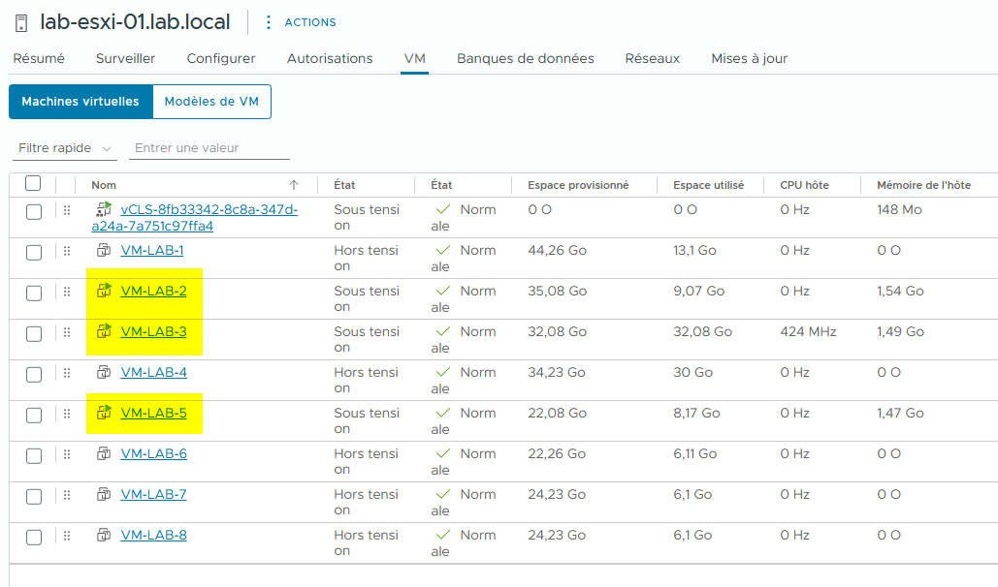Switch to the Banques de données tab
The width and height of the screenshot is (998, 587).
click(525, 58)
